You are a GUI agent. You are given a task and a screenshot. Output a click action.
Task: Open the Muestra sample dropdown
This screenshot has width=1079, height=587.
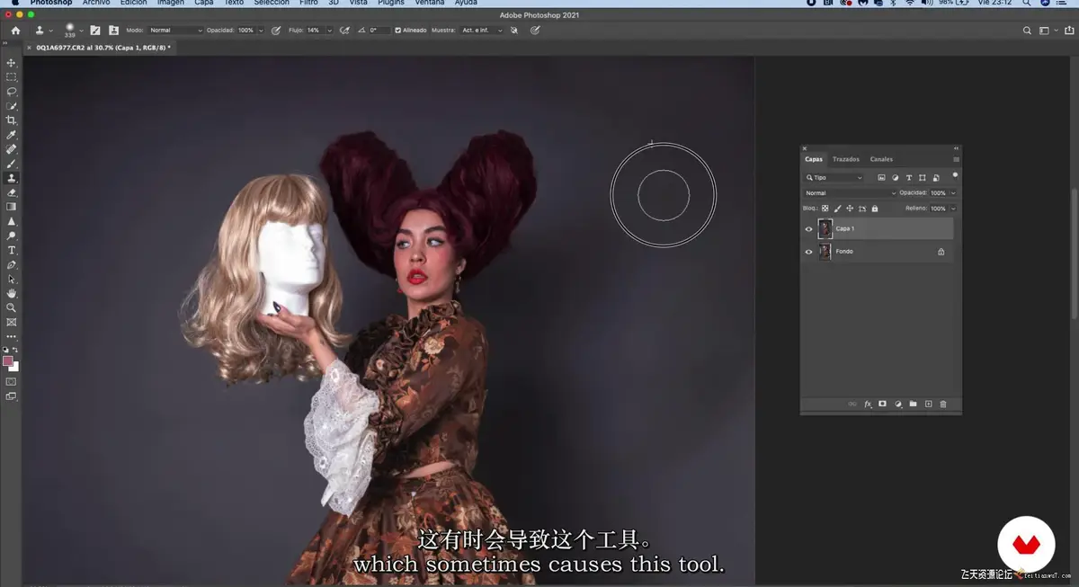tap(483, 31)
